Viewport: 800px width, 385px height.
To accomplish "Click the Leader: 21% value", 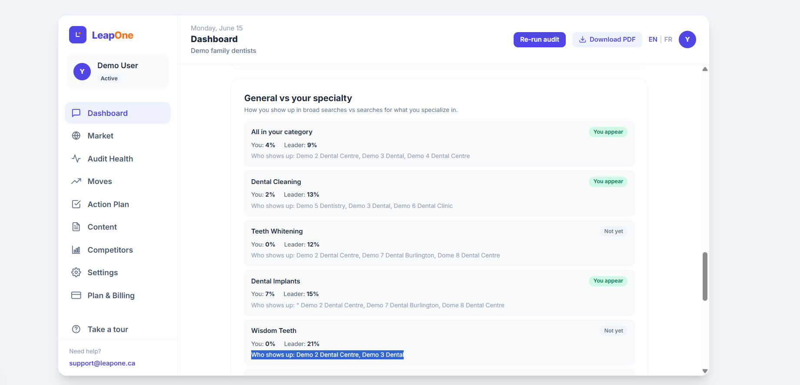I will [x=302, y=344].
